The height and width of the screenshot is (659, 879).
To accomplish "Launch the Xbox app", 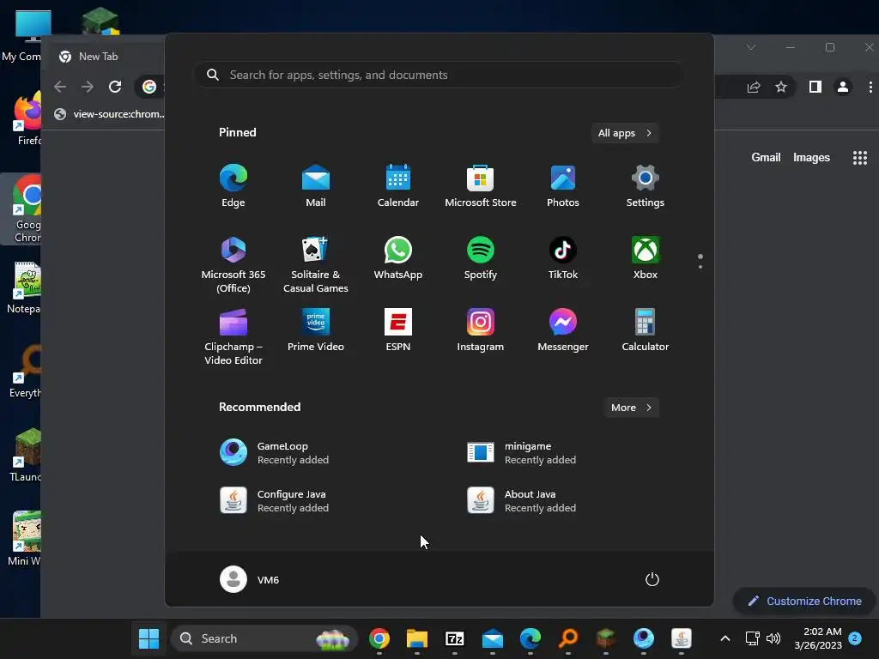I will (x=646, y=258).
